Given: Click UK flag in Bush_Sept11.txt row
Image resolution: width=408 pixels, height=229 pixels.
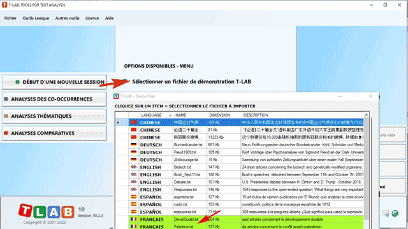Looking at the screenshot, I should coord(134,174).
